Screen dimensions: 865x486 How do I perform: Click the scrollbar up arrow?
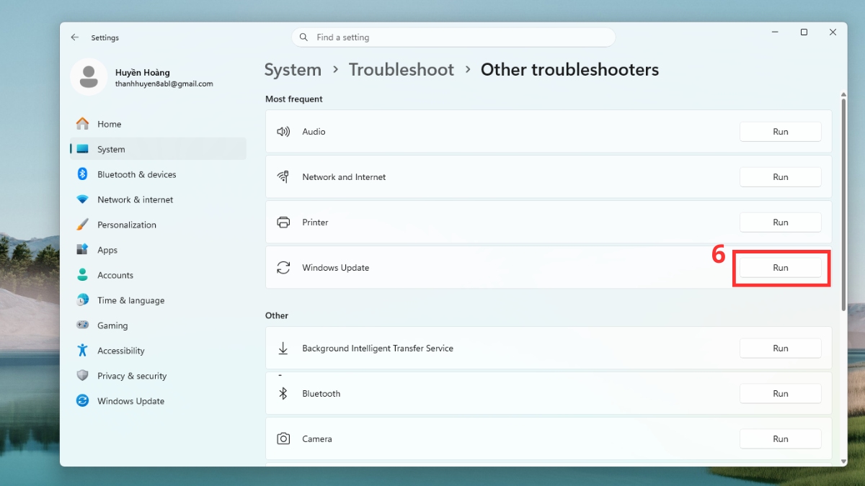(x=843, y=93)
